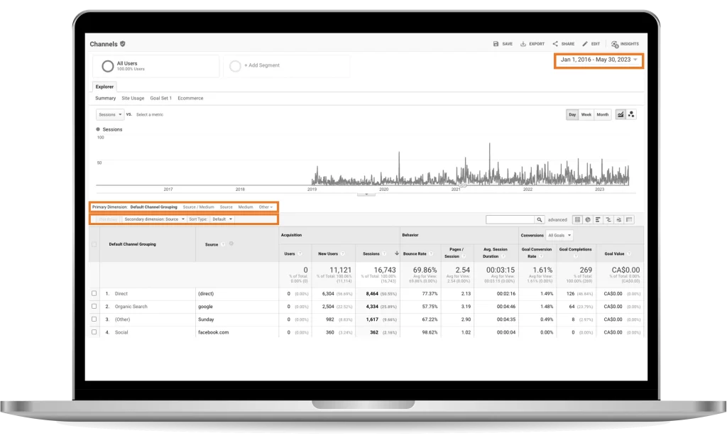Open the date range dropdown
727x443 pixels.
[599, 60]
